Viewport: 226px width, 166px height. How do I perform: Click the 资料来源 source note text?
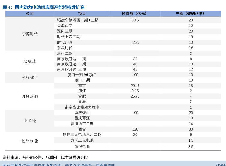tap(45, 157)
